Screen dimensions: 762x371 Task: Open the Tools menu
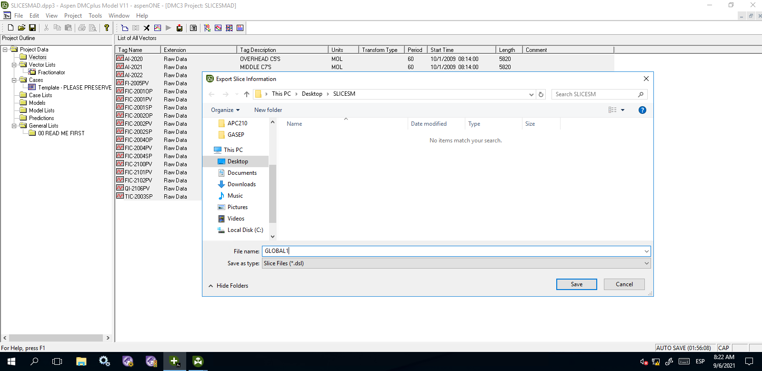[x=95, y=16]
